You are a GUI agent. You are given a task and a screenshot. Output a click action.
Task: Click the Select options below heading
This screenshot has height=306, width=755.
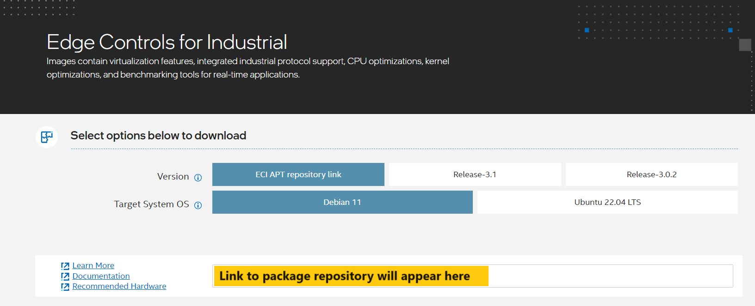click(x=158, y=136)
